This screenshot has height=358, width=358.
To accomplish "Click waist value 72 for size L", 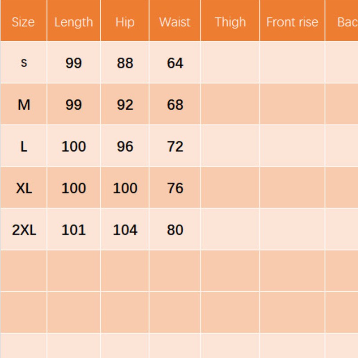I will [x=175, y=146].
